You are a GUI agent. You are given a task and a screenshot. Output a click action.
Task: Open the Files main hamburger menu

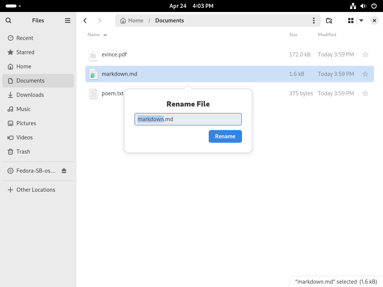68,21
